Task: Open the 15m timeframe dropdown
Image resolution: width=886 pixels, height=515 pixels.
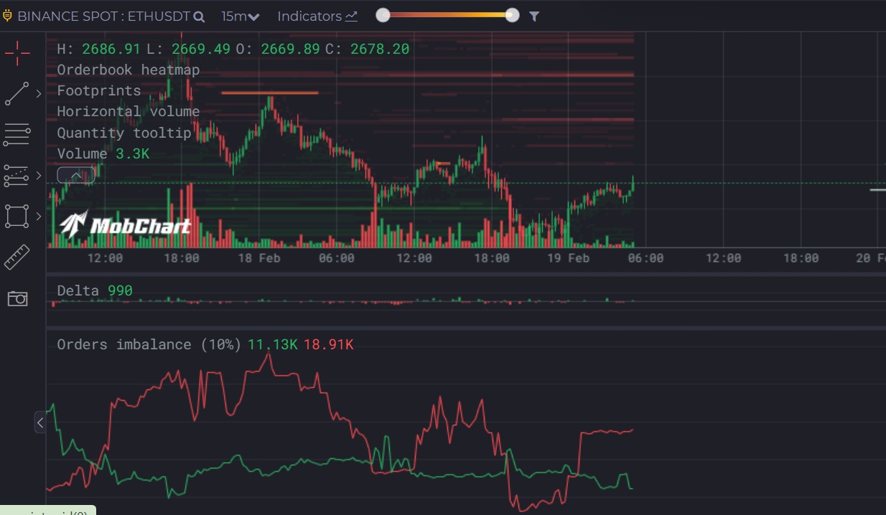Action: [240, 16]
